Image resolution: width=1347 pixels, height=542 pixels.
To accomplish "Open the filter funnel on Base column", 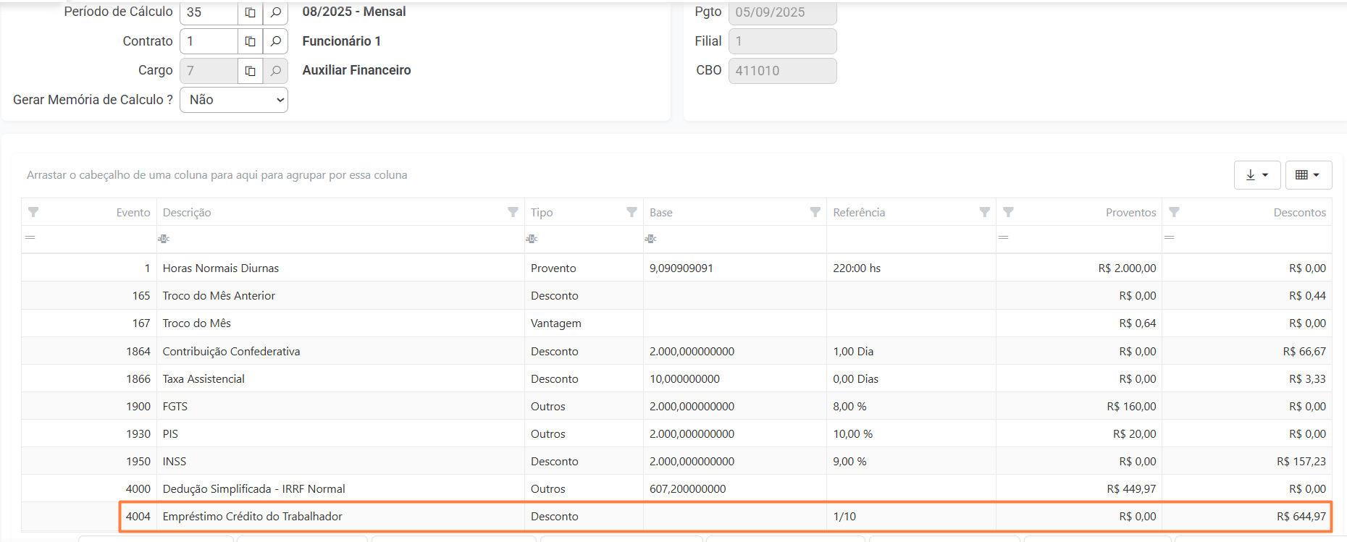I will pos(815,212).
